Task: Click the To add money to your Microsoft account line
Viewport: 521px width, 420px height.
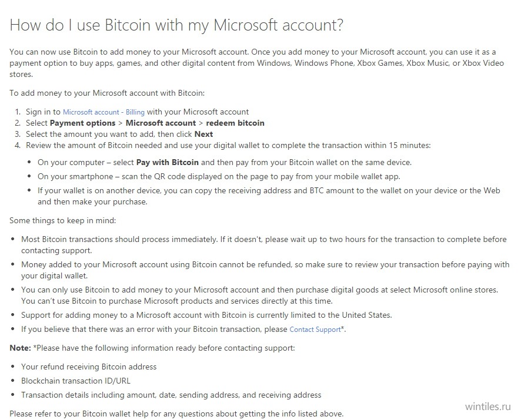Action: point(107,93)
